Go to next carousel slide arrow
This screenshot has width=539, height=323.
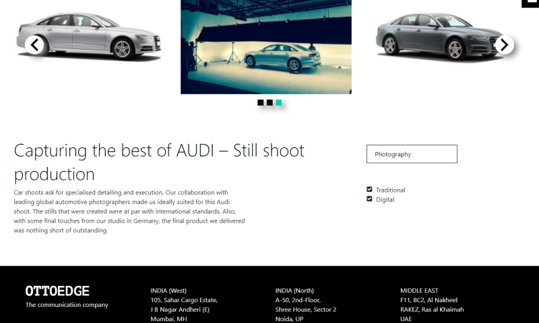[504, 44]
